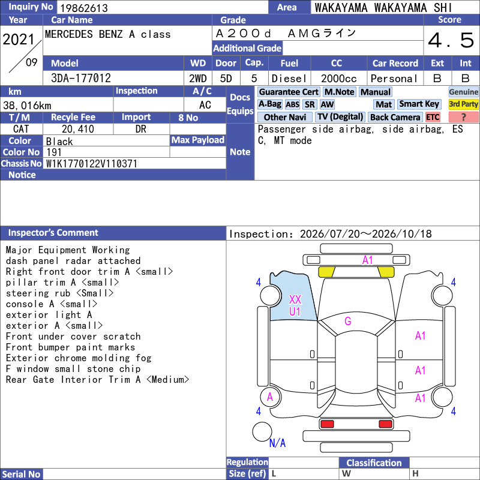480x480 pixels.
Task: Click the Serial No label
Action: (21, 474)
